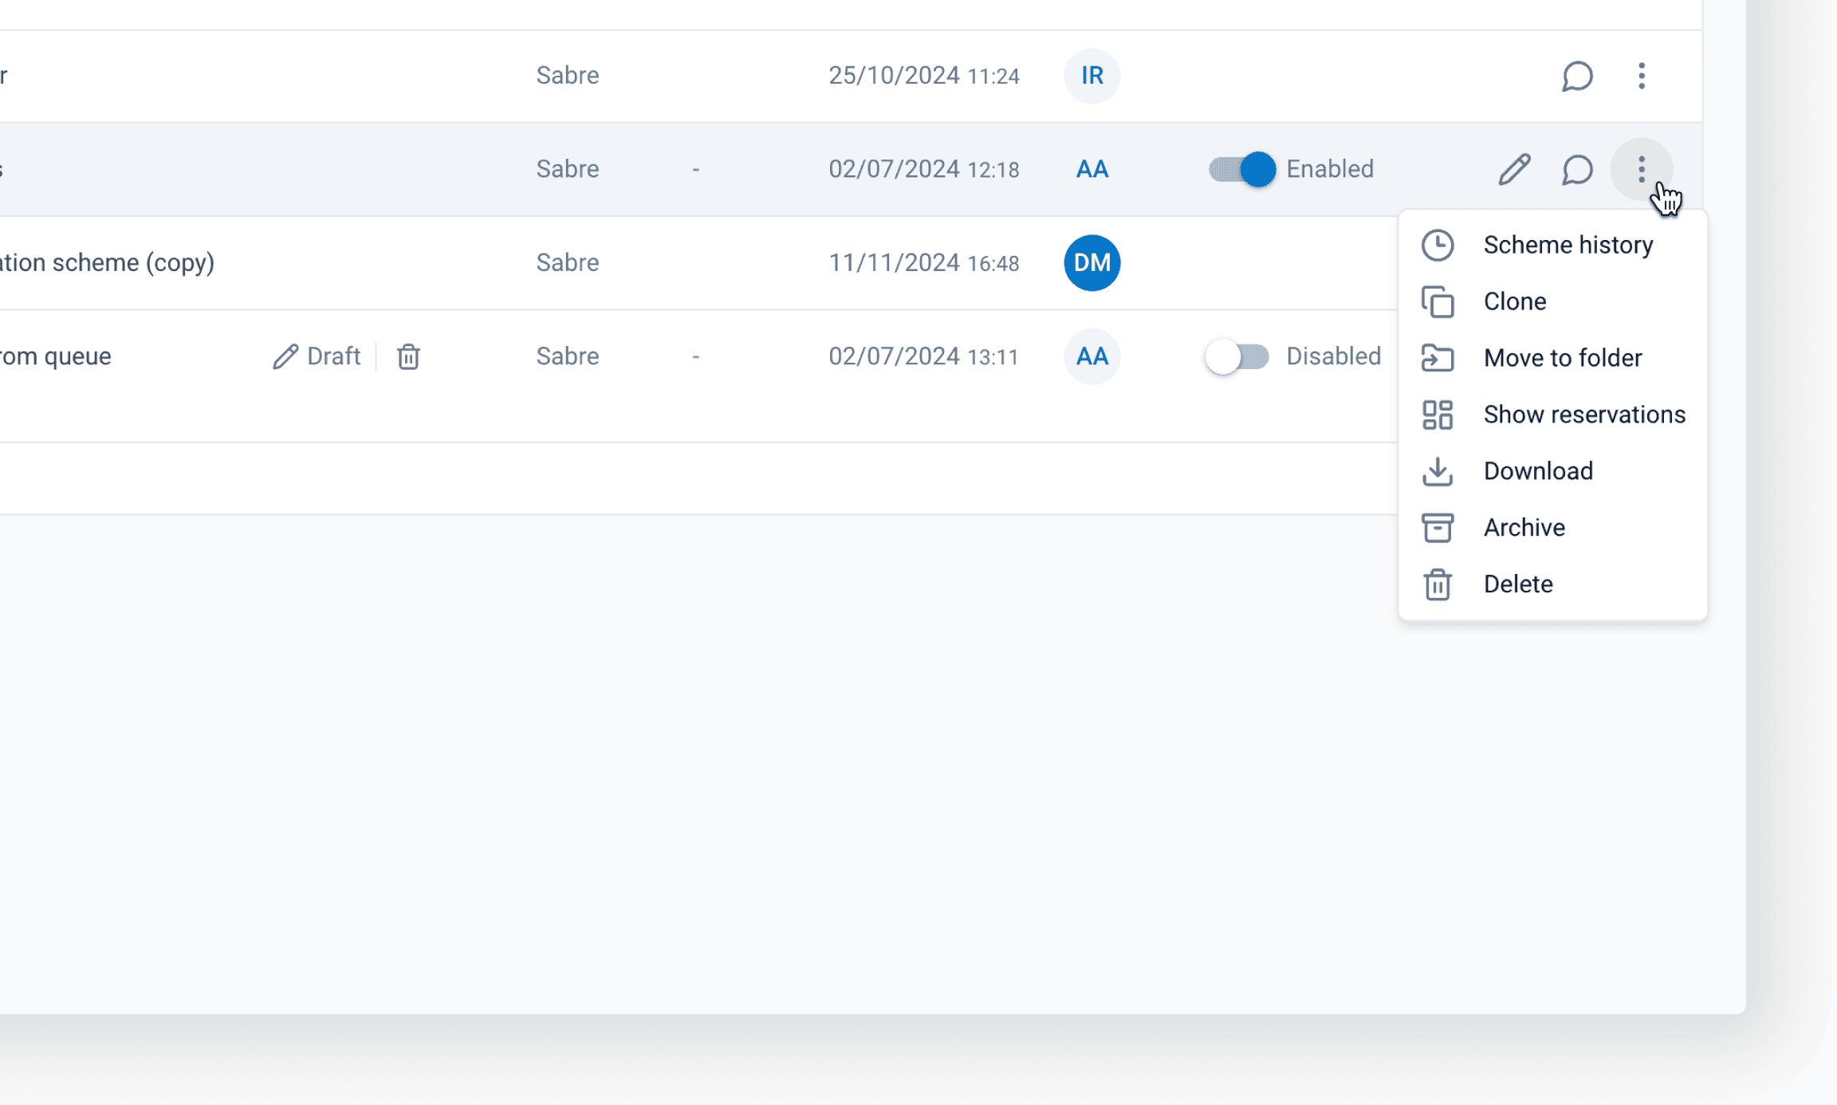Viewport: 1837px width, 1105px height.
Task: Click Move to folder option
Action: pyautogui.click(x=1562, y=358)
